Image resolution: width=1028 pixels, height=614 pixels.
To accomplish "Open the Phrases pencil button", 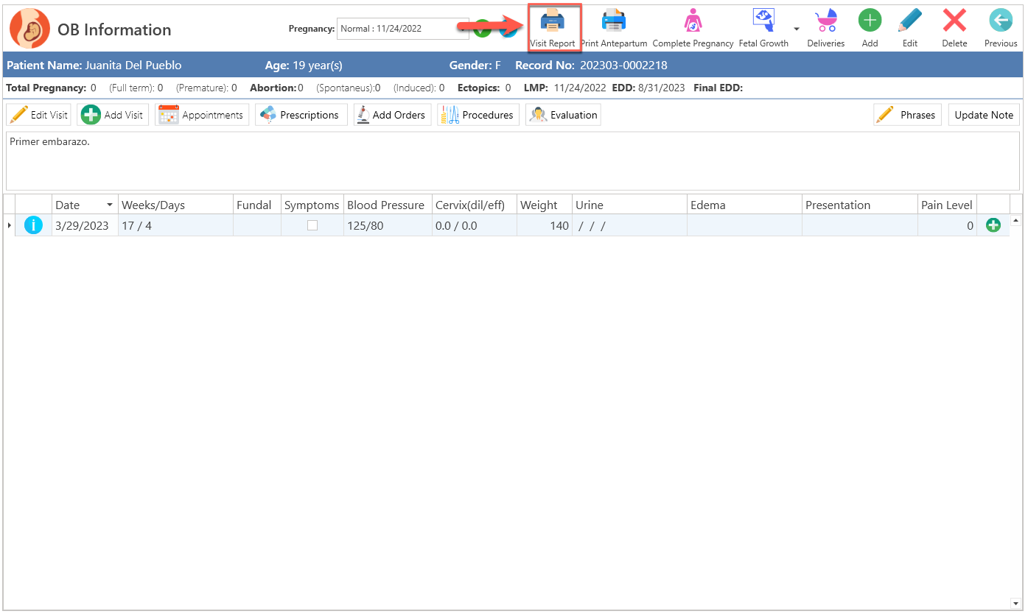I will [x=907, y=115].
